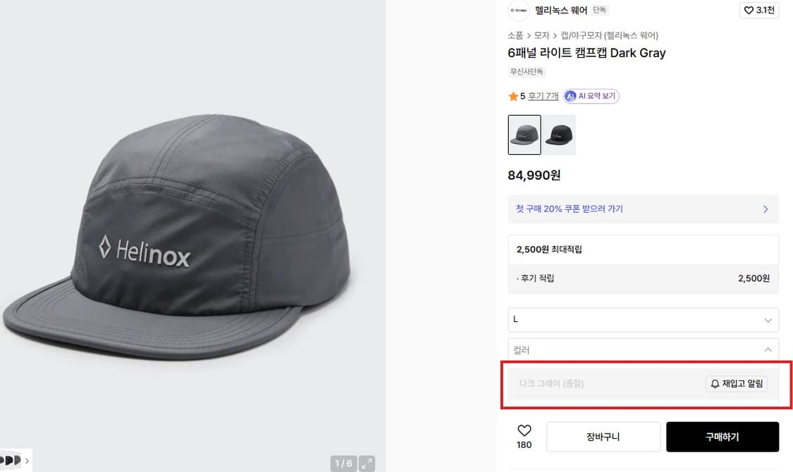Image resolution: width=793 pixels, height=472 pixels.
Task: Toggle the wishlist heart above 180
Action: click(524, 428)
